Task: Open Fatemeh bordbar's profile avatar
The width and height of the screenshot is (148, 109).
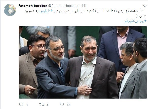Action: (x=10, y=10)
